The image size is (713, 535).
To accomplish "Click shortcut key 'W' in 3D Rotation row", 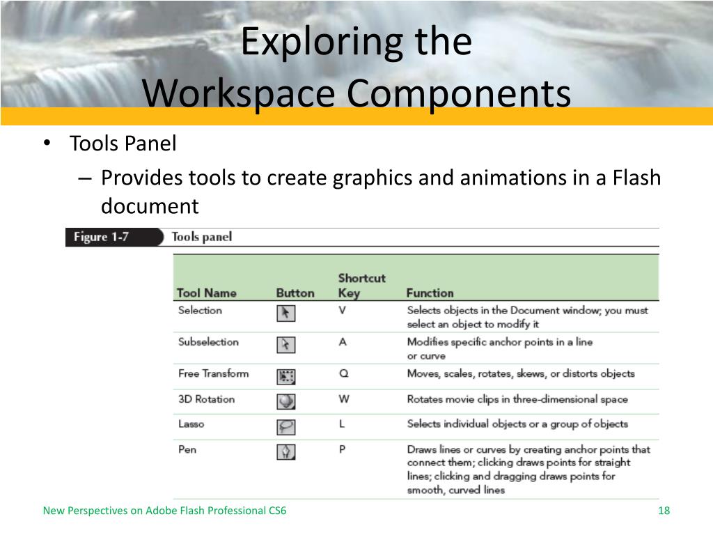I will (x=344, y=399).
